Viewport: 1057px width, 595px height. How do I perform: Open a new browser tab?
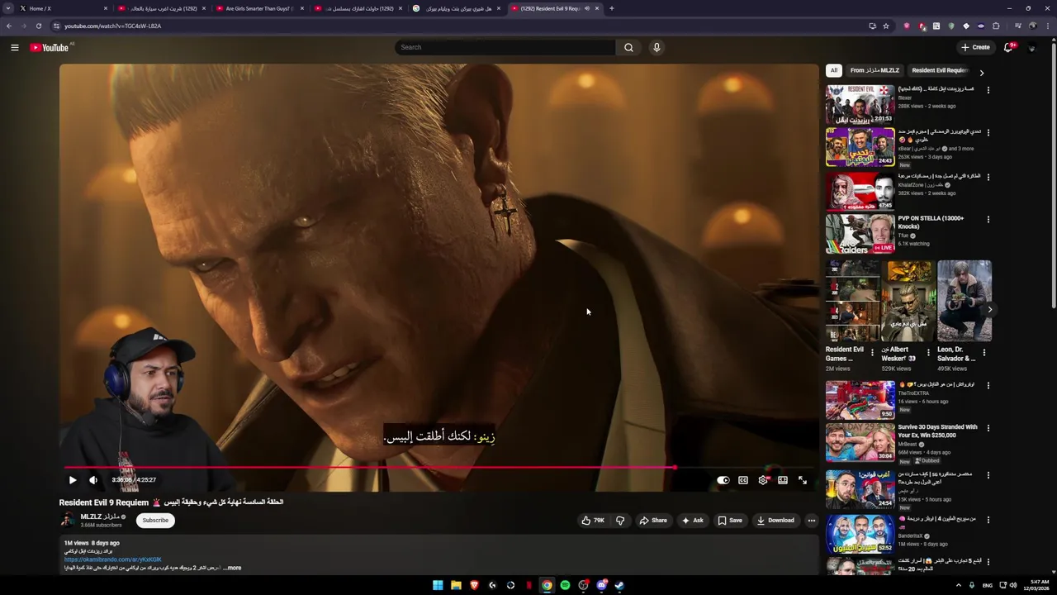click(611, 8)
